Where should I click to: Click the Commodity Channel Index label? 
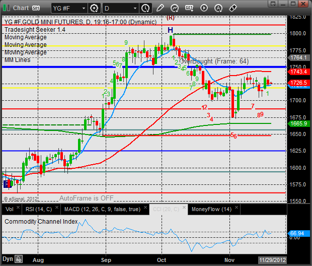pyautogui.click(x=41, y=221)
